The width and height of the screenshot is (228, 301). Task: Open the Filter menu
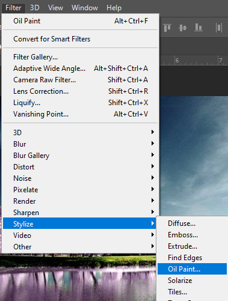pos(13,8)
